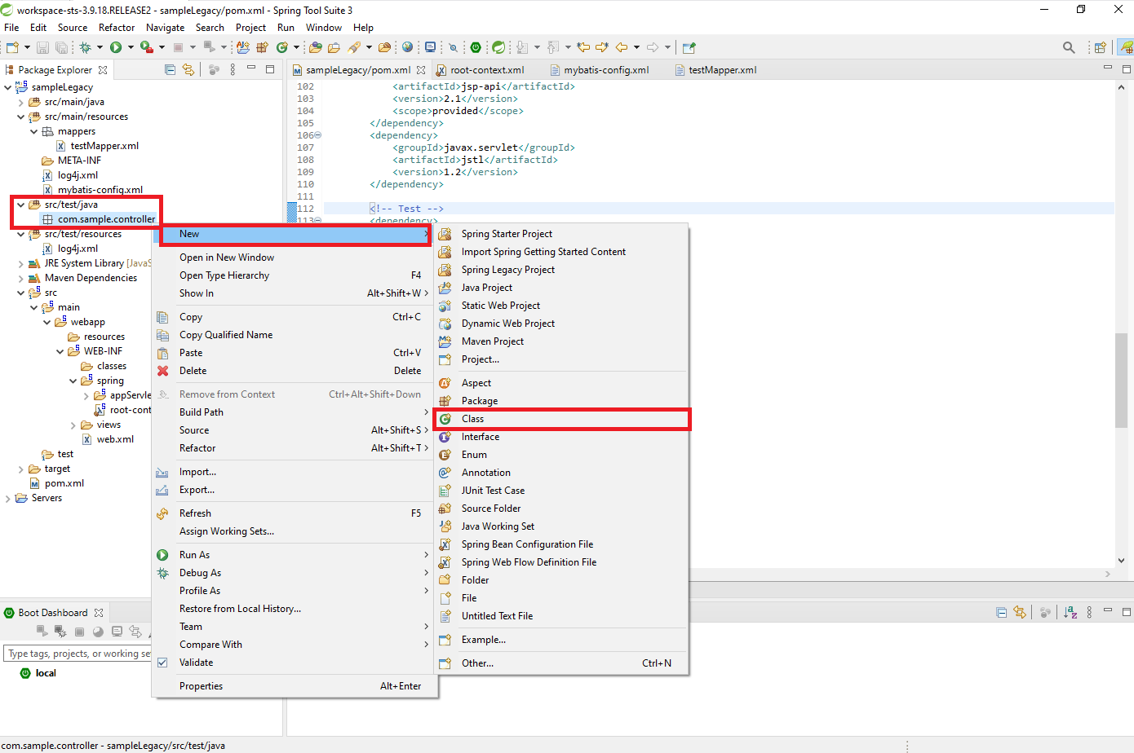Image resolution: width=1134 pixels, height=753 pixels.
Task: Open the Run button dropdown arrow
Action: click(x=131, y=47)
